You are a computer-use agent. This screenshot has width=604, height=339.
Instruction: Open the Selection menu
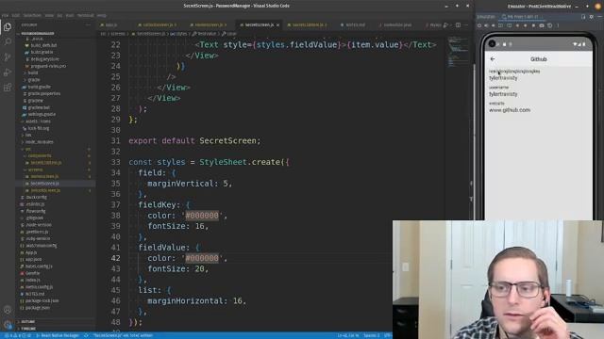(32, 15)
